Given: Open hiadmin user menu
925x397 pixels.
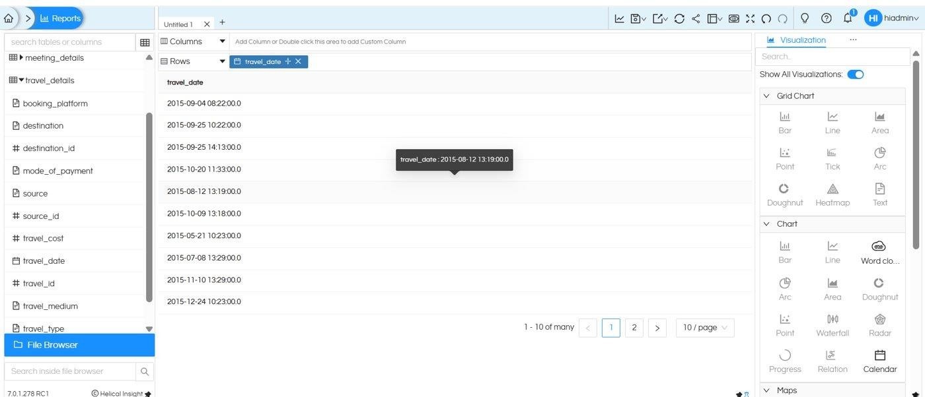Looking at the screenshot, I should tap(891, 18).
